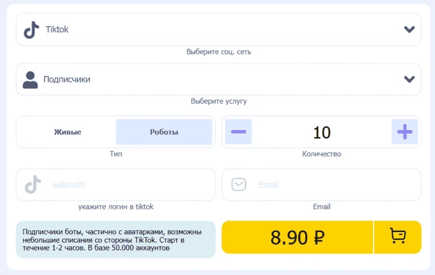The image size is (435, 275).
Task: Click the shopping cart icon
Action: click(398, 237)
